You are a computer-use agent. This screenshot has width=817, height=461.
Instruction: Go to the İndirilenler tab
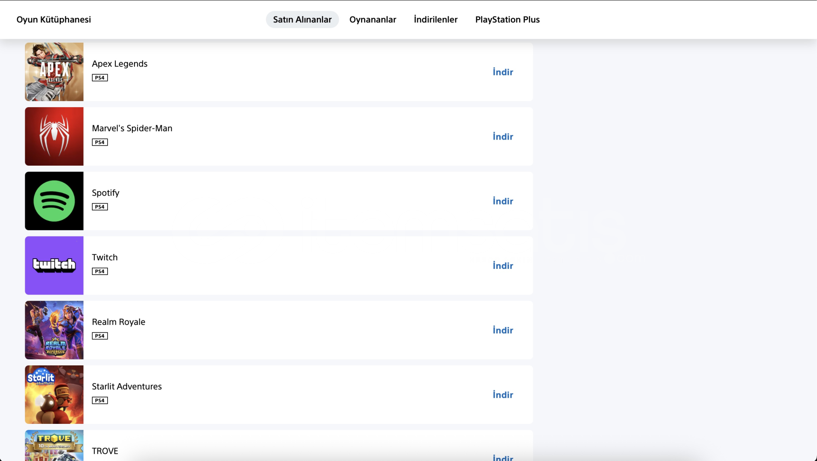[436, 20]
